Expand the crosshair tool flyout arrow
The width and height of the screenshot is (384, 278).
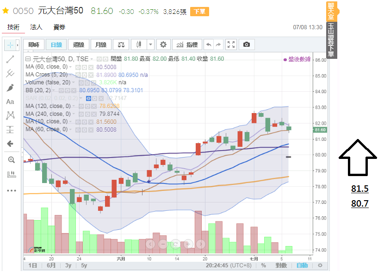coord(18,45)
